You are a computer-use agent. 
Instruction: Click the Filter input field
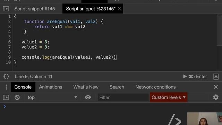point(123,98)
